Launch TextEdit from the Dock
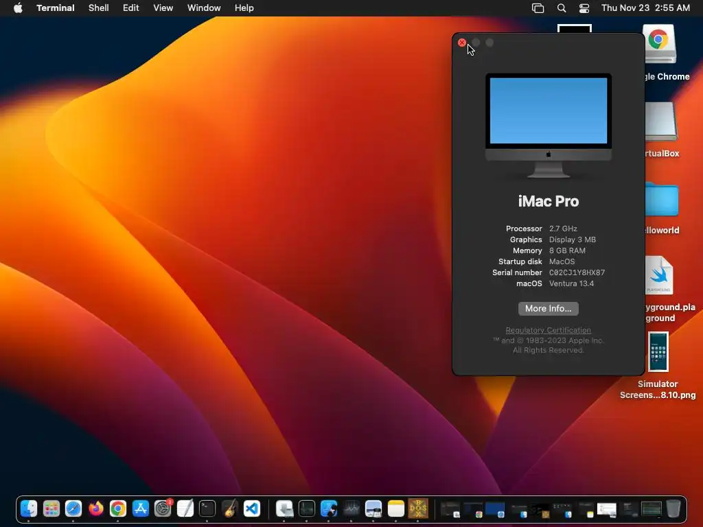This screenshot has height=527, width=703. 185,508
